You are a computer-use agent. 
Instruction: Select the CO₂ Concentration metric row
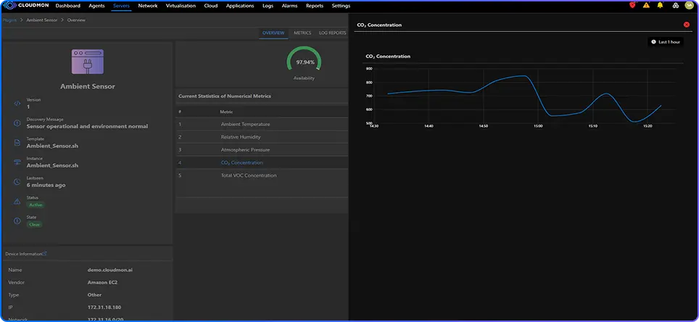[x=262, y=162]
